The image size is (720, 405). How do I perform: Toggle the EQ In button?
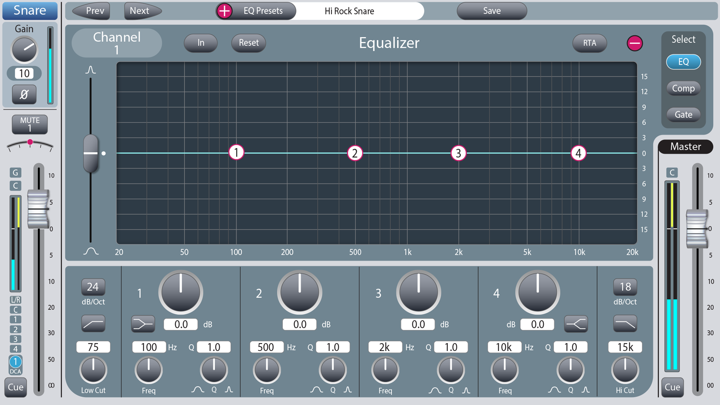pyautogui.click(x=201, y=43)
